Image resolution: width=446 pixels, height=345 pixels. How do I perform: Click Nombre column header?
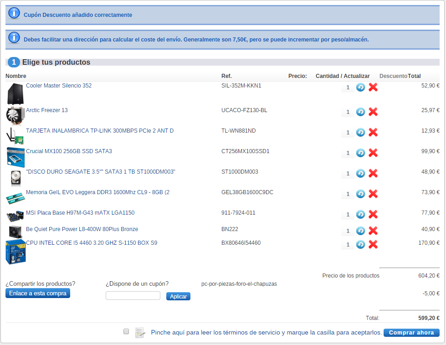pyautogui.click(x=16, y=76)
